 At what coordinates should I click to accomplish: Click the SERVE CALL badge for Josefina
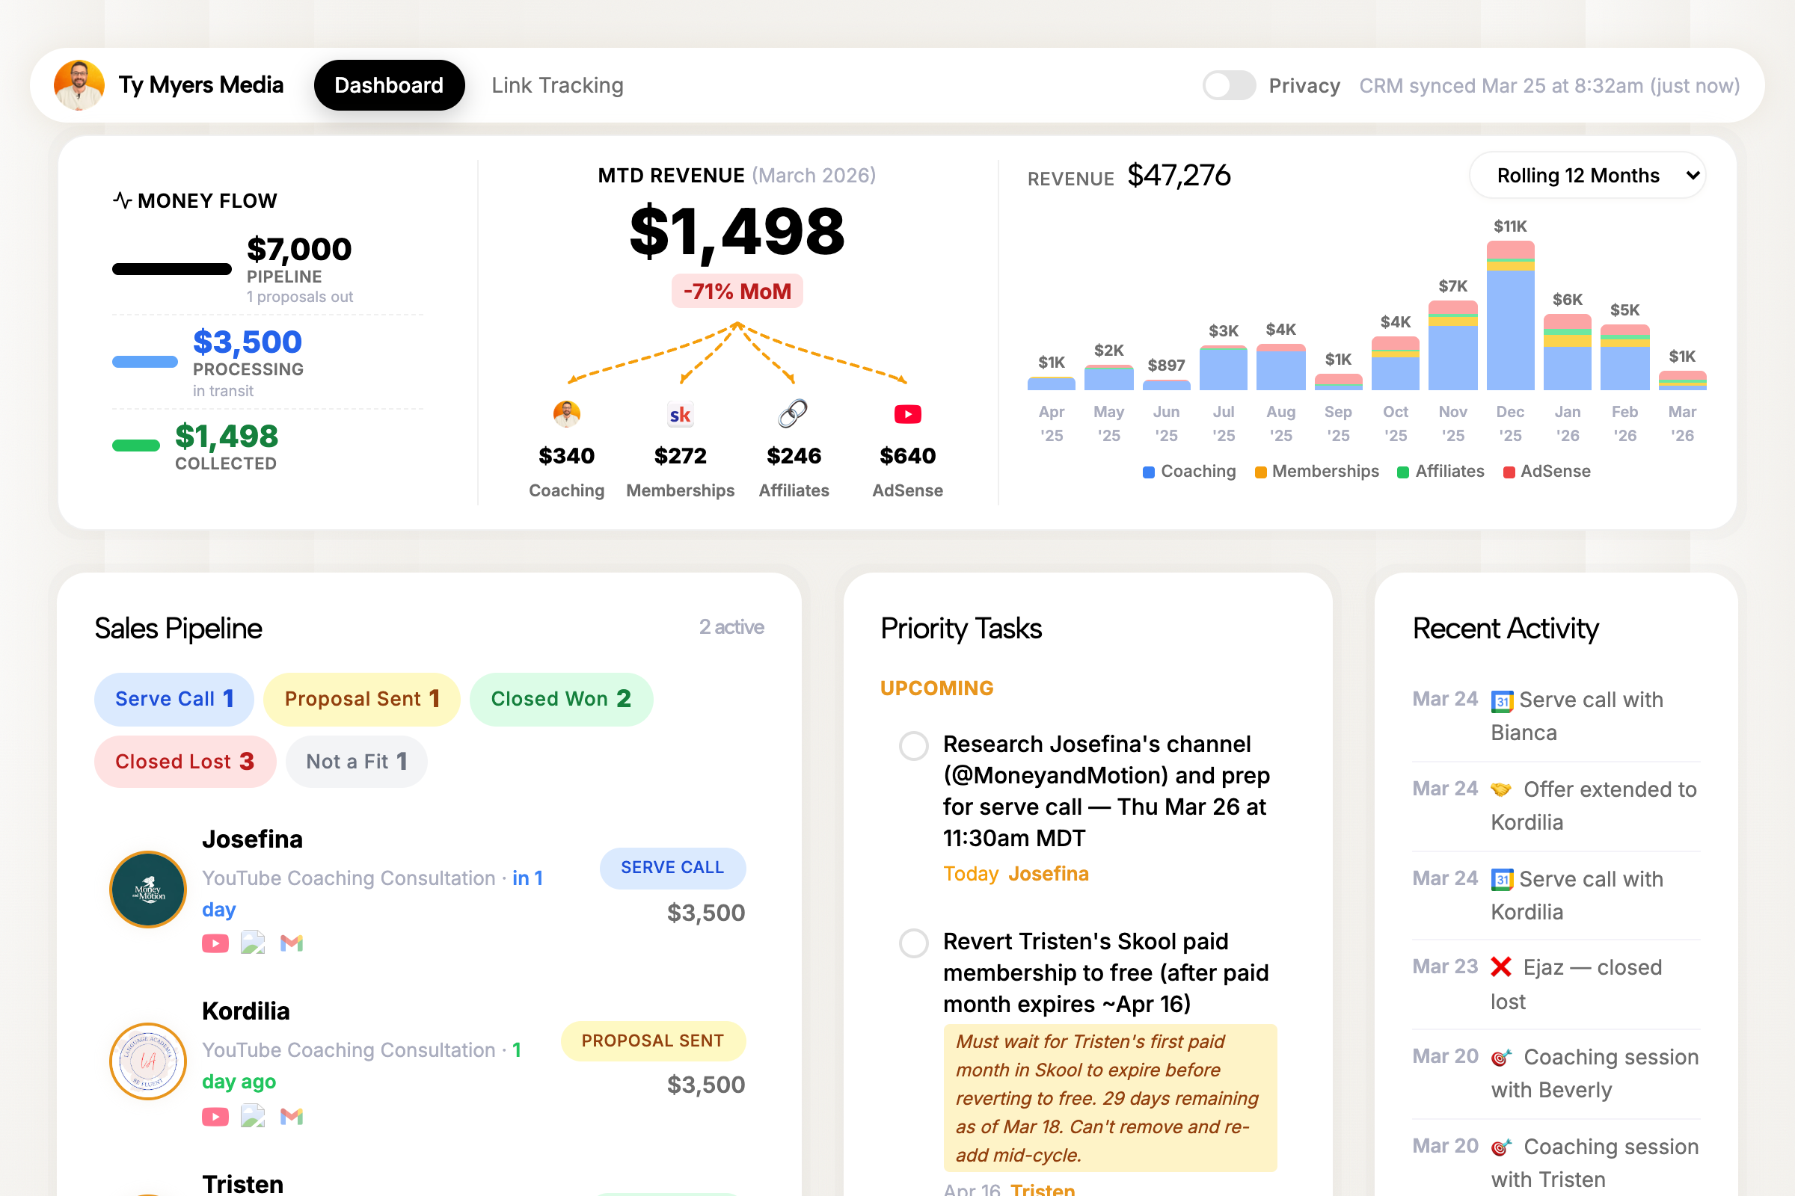tap(672, 868)
